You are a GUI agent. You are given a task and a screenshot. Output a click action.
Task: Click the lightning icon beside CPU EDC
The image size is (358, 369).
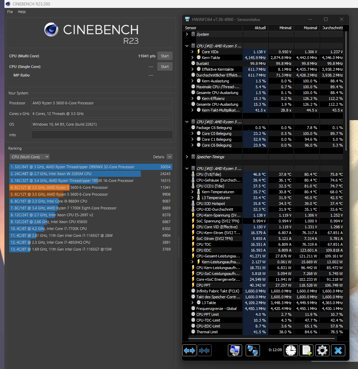pyautogui.click(x=193, y=250)
